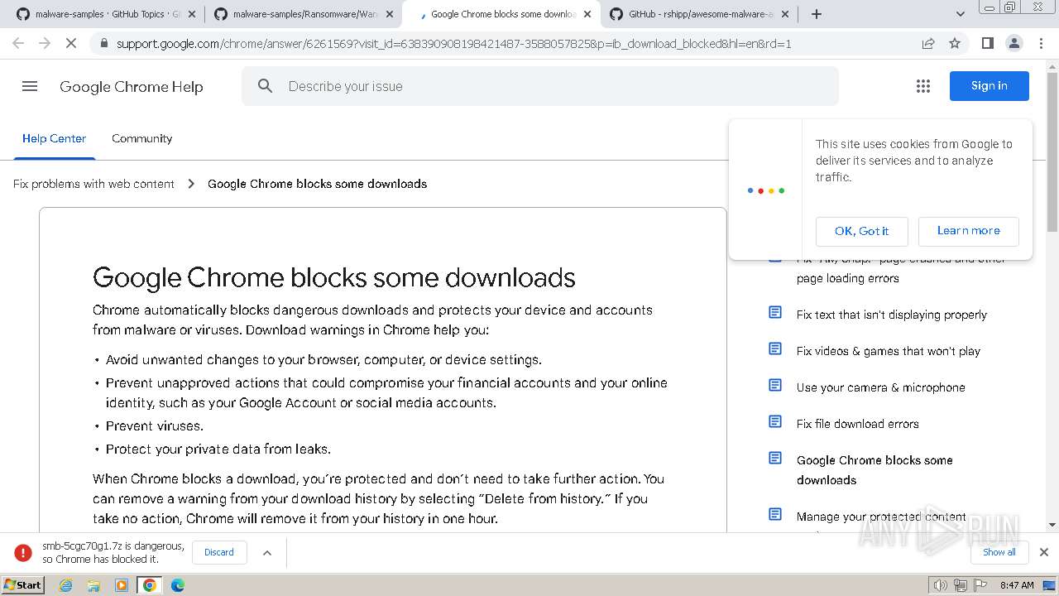Click the article icon beside Fix videos & games
The width and height of the screenshot is (1059, 596).
pyautogui.click(x=775, y=349)
